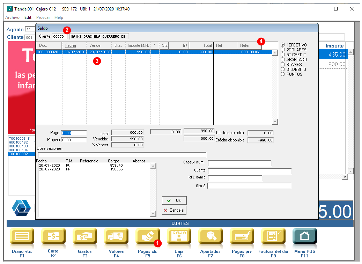
Task: Open the Caja F6 icon
Action: (x=179, y=236)
